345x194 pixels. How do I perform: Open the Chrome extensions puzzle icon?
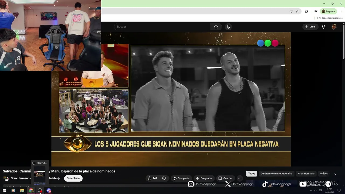(306, 11)
